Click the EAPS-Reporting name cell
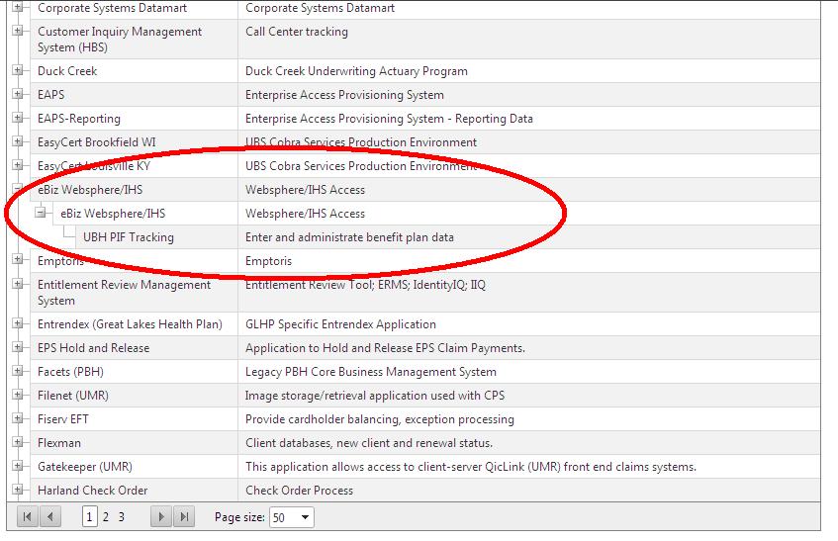The image size is (838, 541). point(134,119)
